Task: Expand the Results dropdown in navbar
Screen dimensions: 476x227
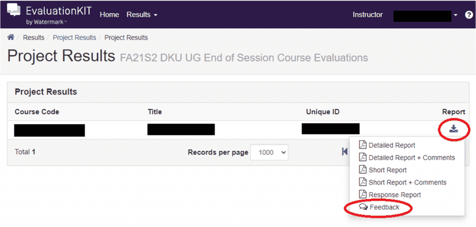Action: pos(142,15)
